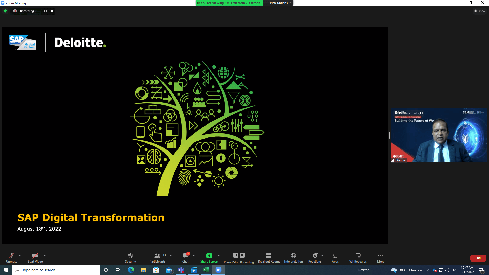Expand the arrow next to Participants

click(171, 256)
